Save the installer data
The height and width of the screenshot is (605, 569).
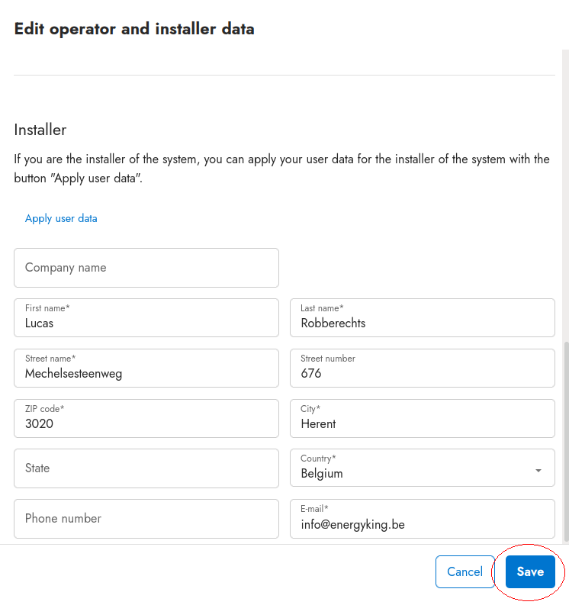(530, 571)
